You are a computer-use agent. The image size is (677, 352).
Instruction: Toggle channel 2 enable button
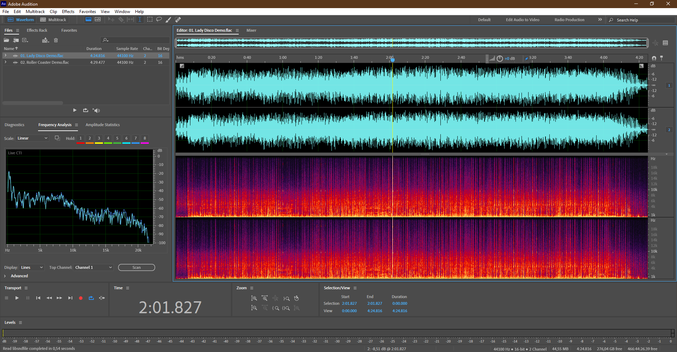[669, 130]
